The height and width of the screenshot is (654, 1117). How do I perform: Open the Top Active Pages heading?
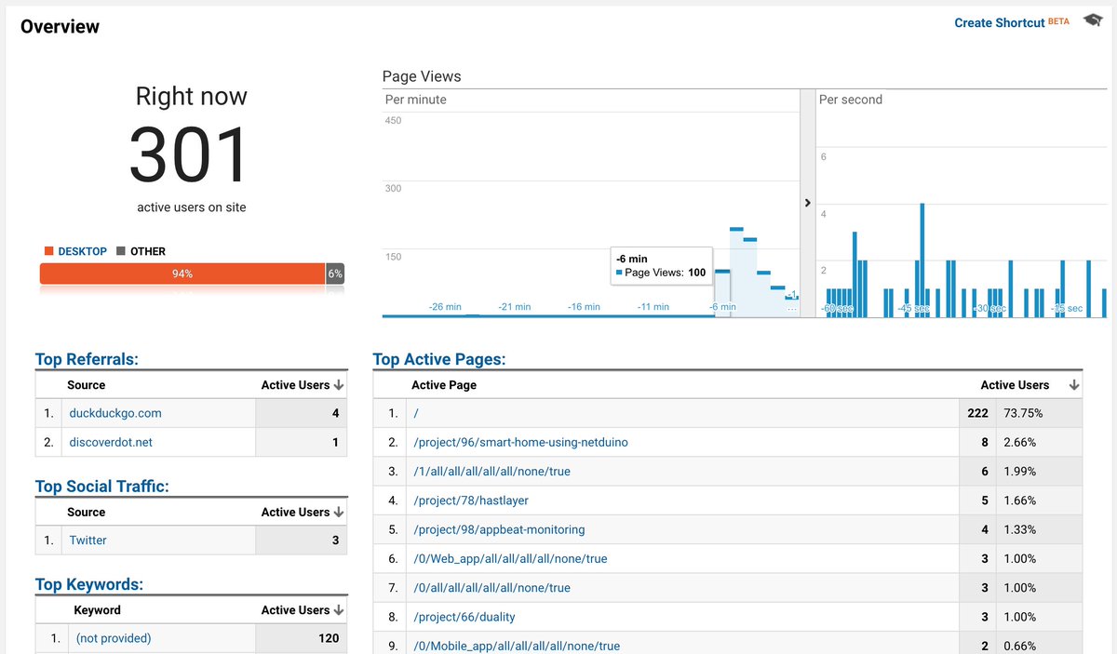(x=438, y=359)
